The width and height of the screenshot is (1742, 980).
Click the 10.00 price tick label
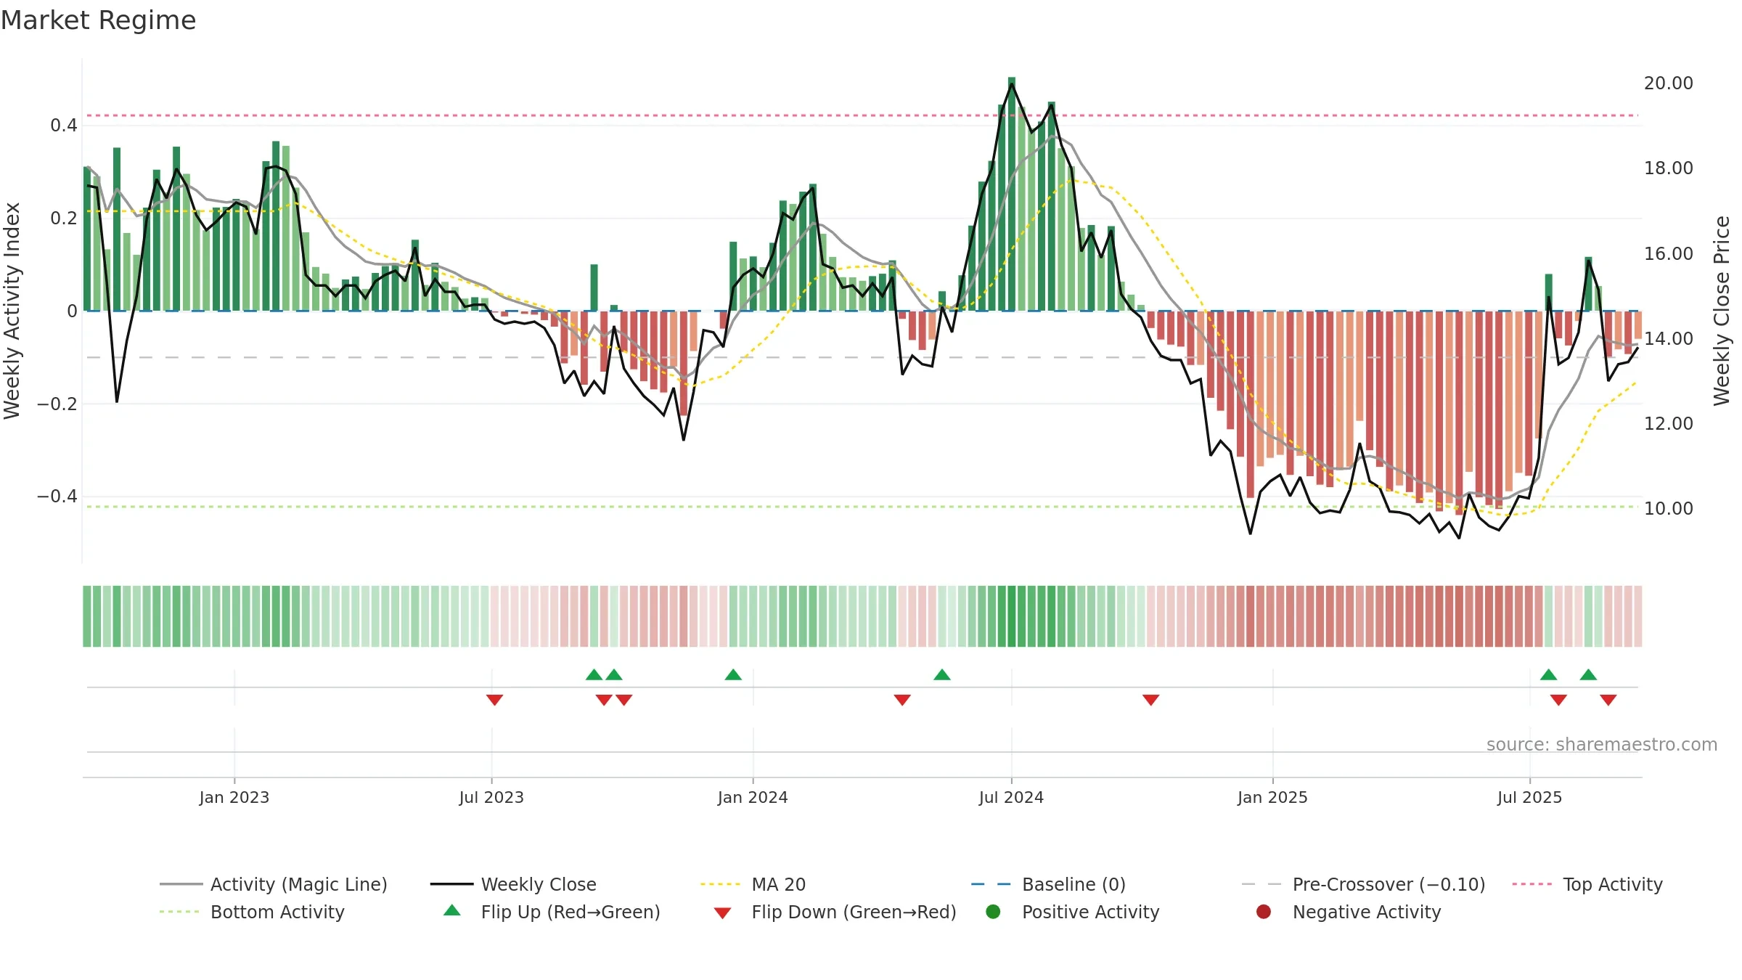(x=1668, y=508)
